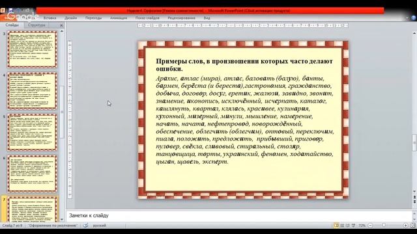
Task: Click the slide body word list
Action: pyautogui.click(x=245, y=120)
